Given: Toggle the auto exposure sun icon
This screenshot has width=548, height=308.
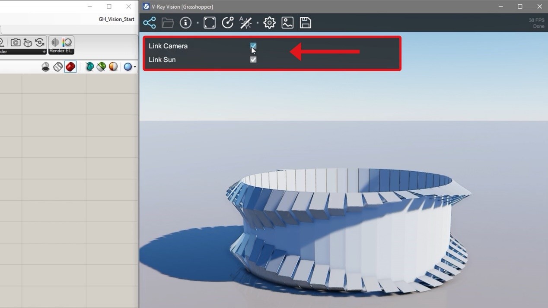Looking at the screenshot, I should [246, 23].
